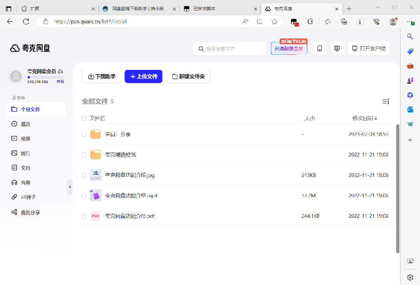
Task: Open Edge sidebar shopping tag icon
Action: (x=410, y=51)
